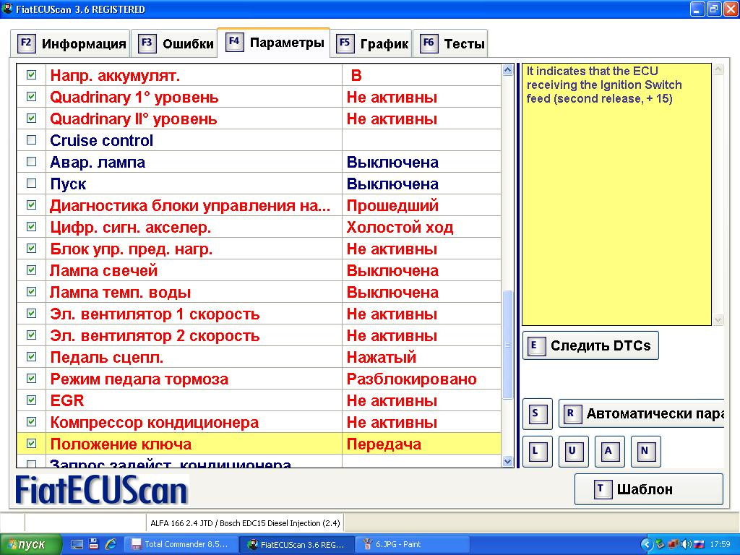This screenshot has height=555, width=740.
Task: Click the L shortcut button
Action: (x=537, y=451)
